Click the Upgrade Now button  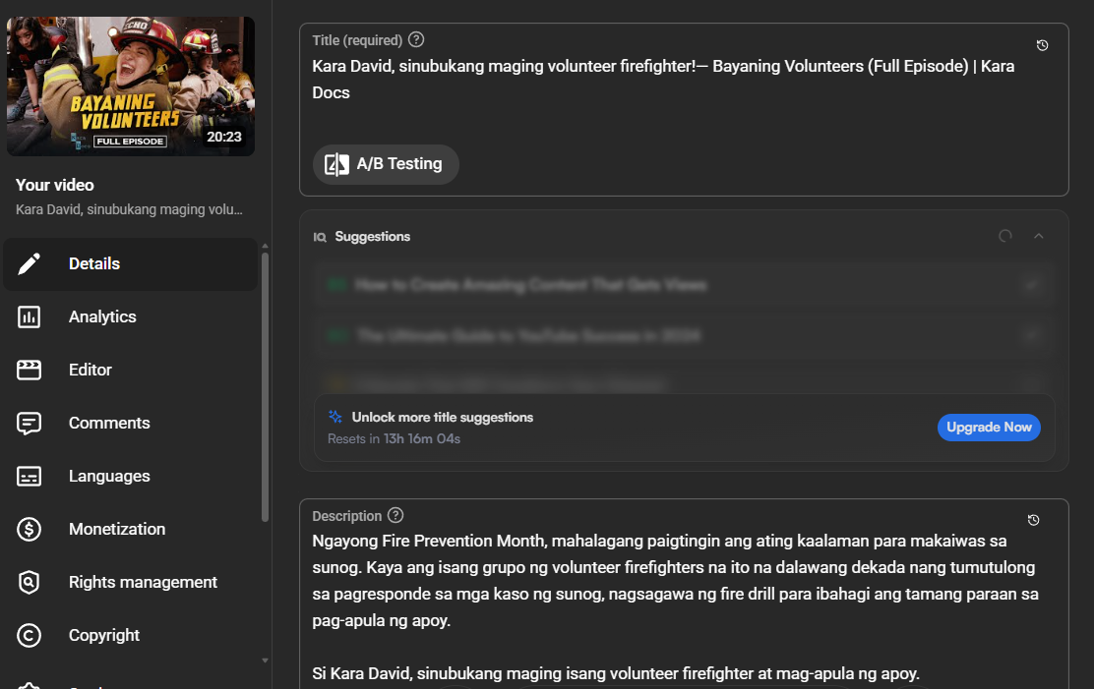(989, 428)
